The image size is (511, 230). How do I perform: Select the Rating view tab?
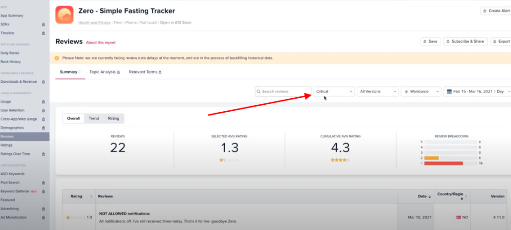pos(114,119)
